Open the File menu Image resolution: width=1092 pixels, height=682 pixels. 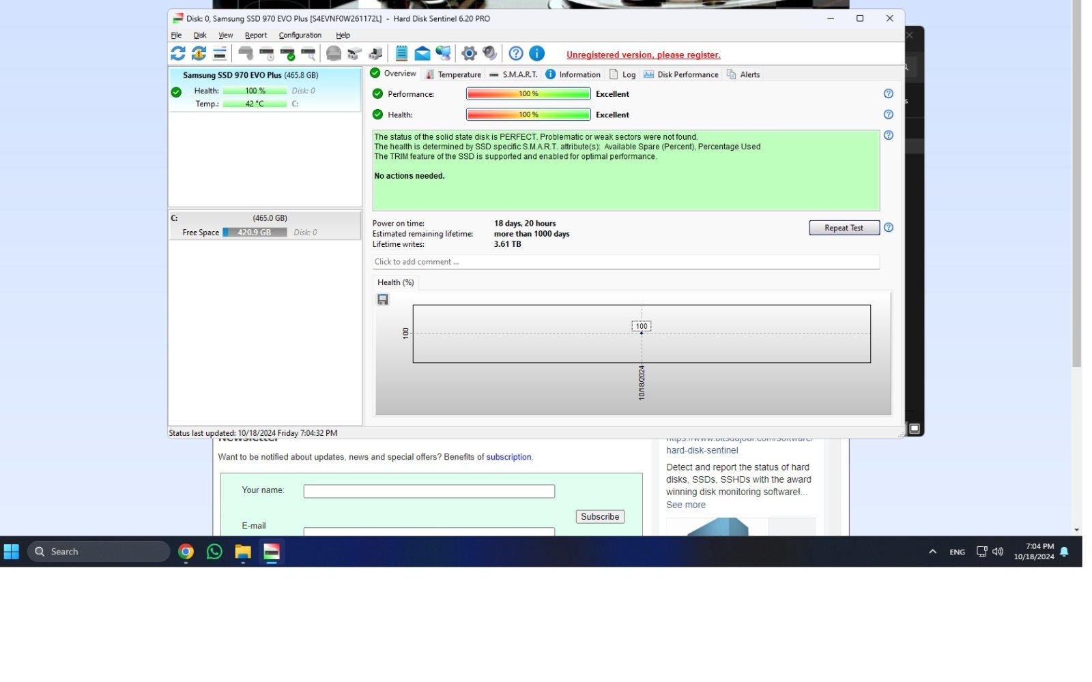[176, 35]
